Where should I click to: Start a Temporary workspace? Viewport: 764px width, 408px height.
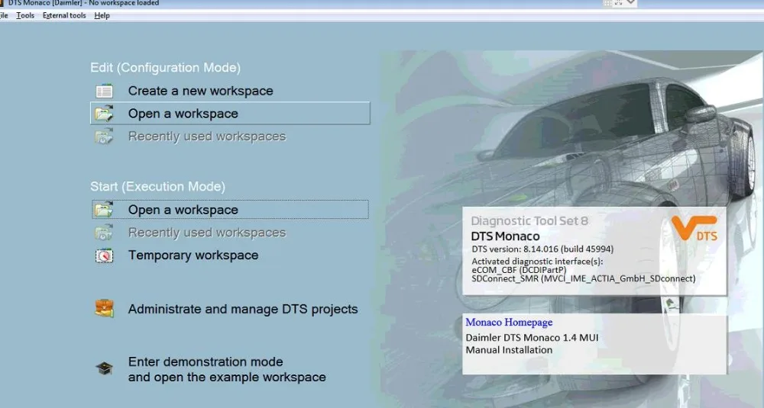(193, 255)
